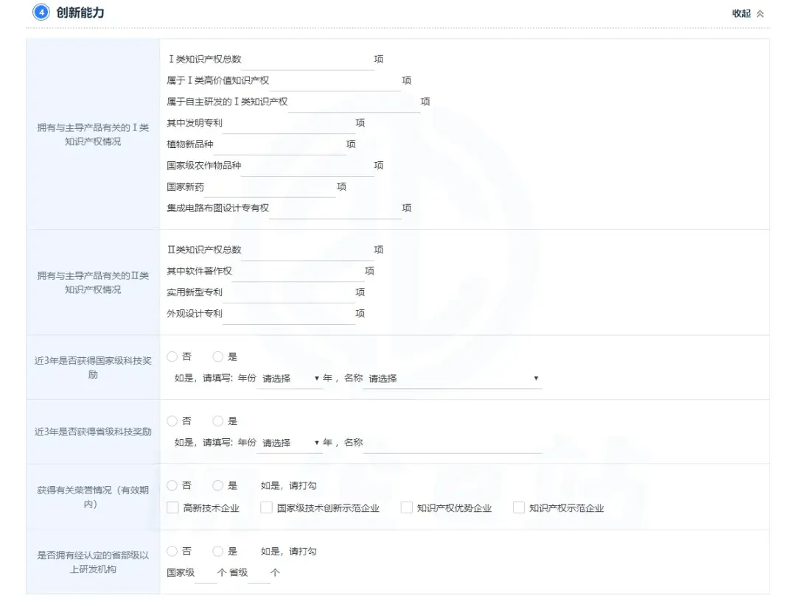Screen dimensions: 796x601
Task: Select 是 for 省部级以上研发机构
Action: click(217, 552)
